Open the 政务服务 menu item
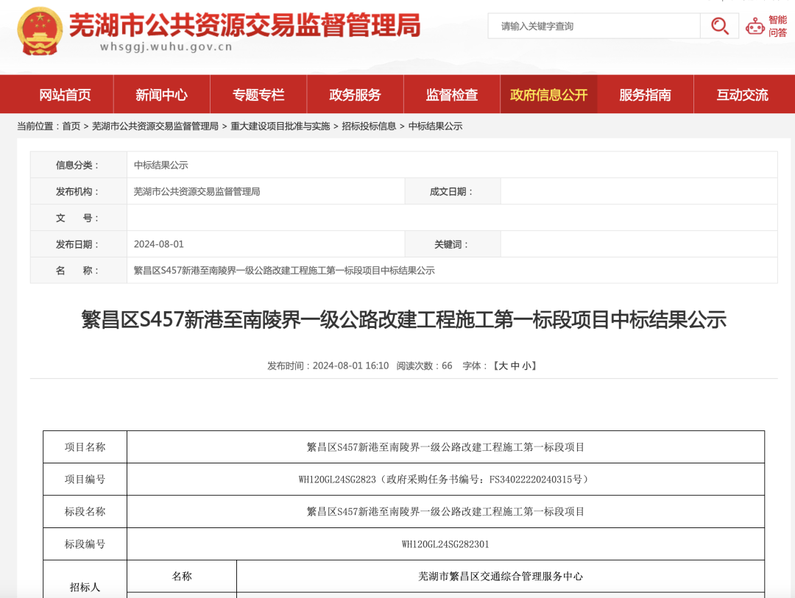Screen dimensions: 795x598 [x=355, y=95]
